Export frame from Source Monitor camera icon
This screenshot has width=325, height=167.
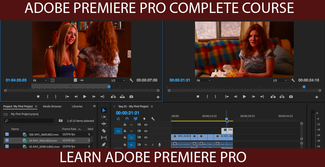click(131, 97)
